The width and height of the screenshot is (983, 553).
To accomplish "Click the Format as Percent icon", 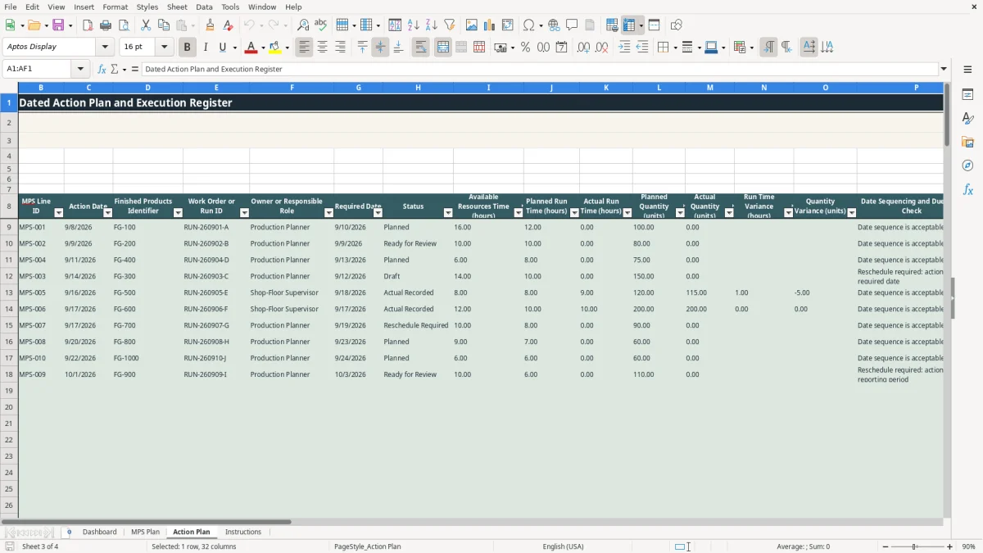I will (525, 48).
